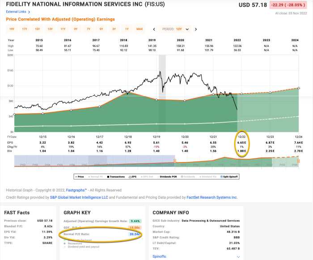Click the left handle of range navigator
Viewport: 313px width, 260px height.
tap(175, 161)
